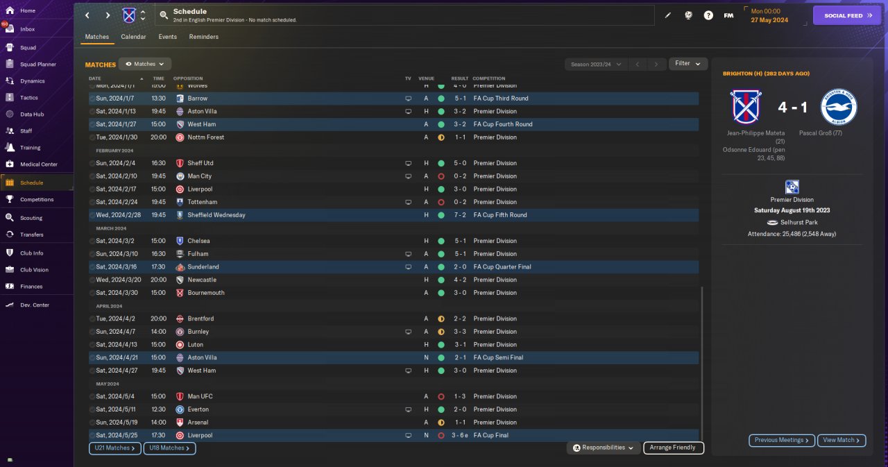Open the Responsibilities dropdown
Image resolution: width=888 pixels, height=467 pixels.
[604, 448]
